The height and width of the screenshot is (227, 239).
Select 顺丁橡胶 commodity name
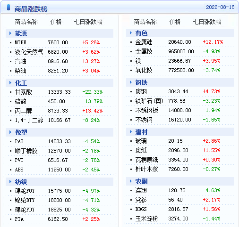[x=26, y=151]
